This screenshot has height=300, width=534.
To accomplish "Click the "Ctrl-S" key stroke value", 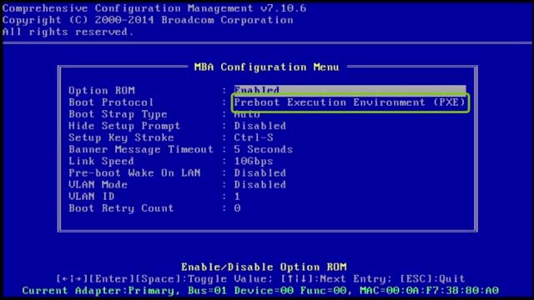I will tap(254, 137).
